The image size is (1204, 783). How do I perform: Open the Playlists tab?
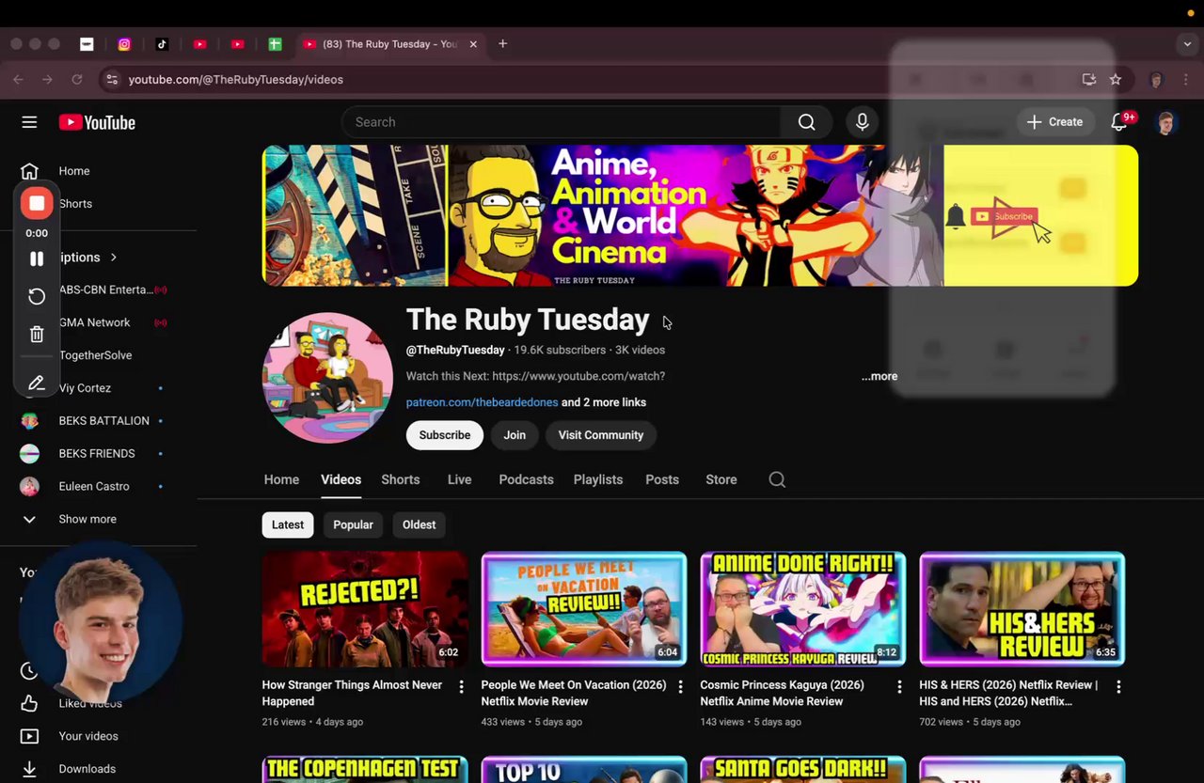coord(598,479)
